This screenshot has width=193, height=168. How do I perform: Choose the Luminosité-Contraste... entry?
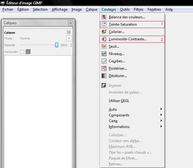pyautogui.click(x=132, y=39)
